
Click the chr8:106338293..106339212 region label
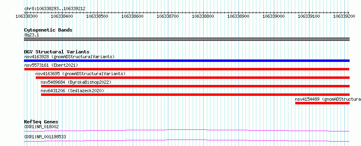[x=55, y=8]
